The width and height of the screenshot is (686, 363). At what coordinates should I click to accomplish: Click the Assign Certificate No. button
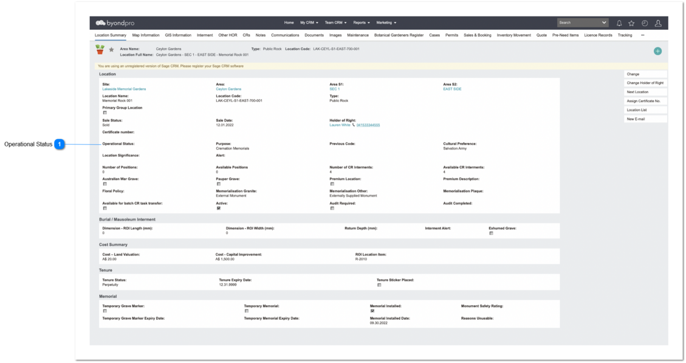click(x=645, y=101)
